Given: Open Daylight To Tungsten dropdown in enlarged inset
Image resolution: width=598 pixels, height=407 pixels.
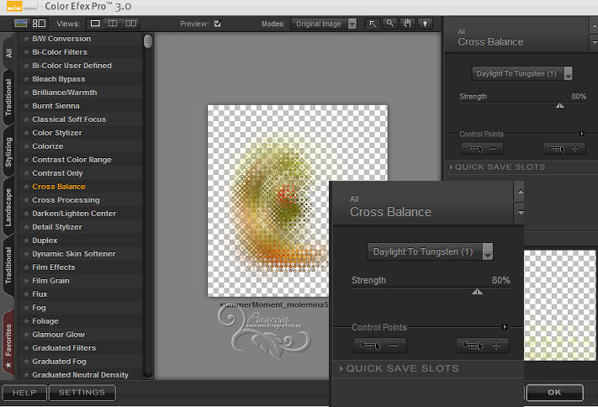Looking at the screenshot, I should click(x=430, y=251).
